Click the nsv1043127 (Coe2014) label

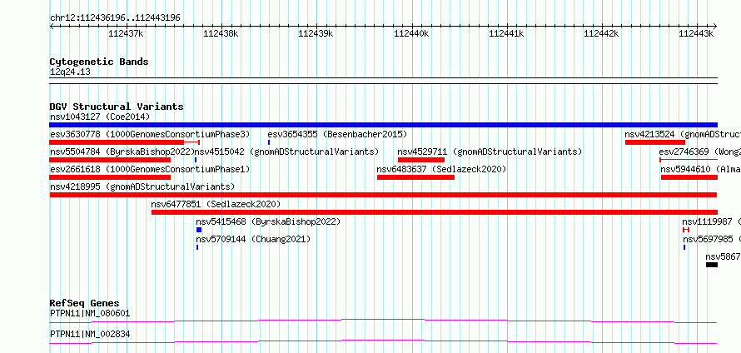(100, 117)
